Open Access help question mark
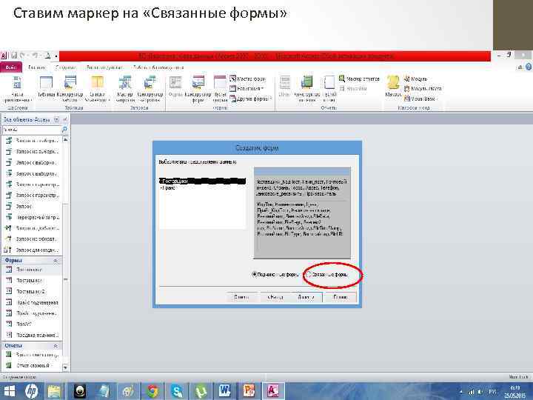Viewport: 533px width, 400px height. point(529,67)
